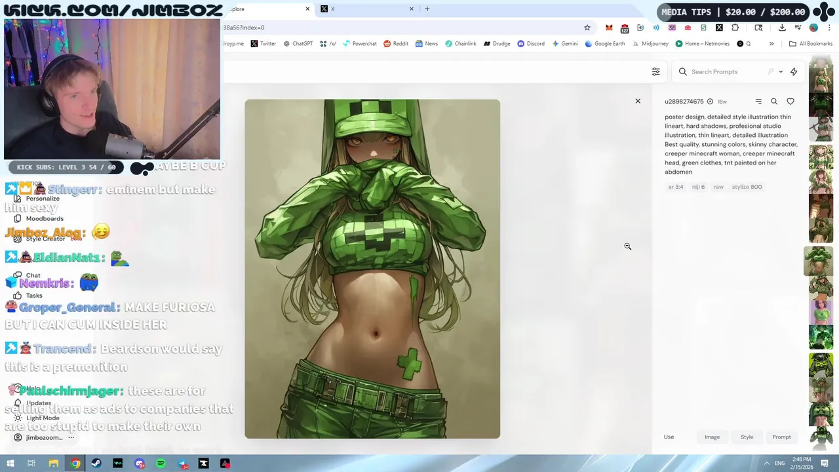Open Steam from the taskbar
Image resolution: width=839 pixels, height=472 pixels.
96,463
